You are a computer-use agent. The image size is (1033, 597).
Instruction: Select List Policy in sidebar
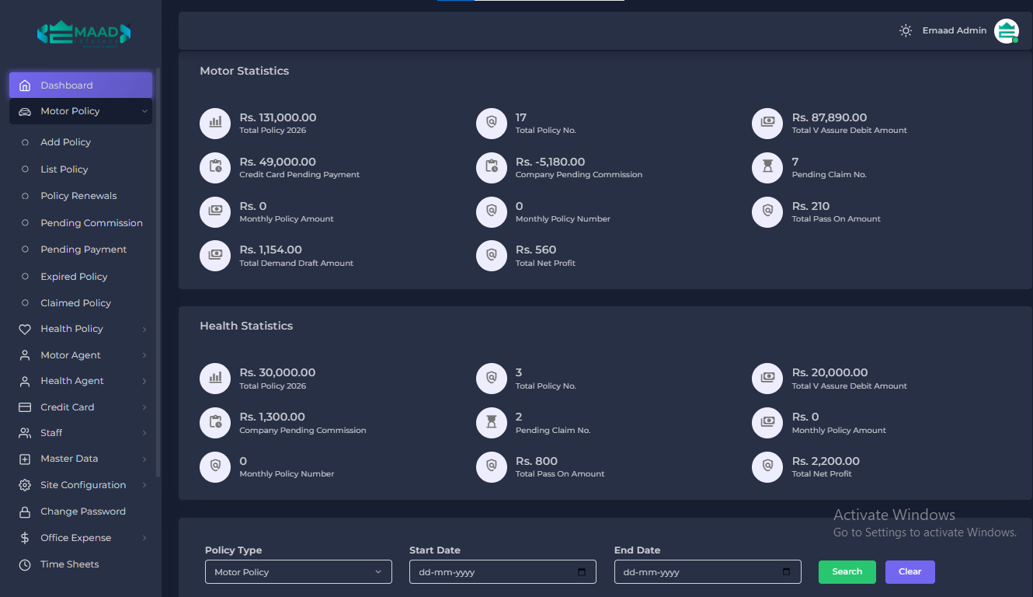click(x=64, y=169)
